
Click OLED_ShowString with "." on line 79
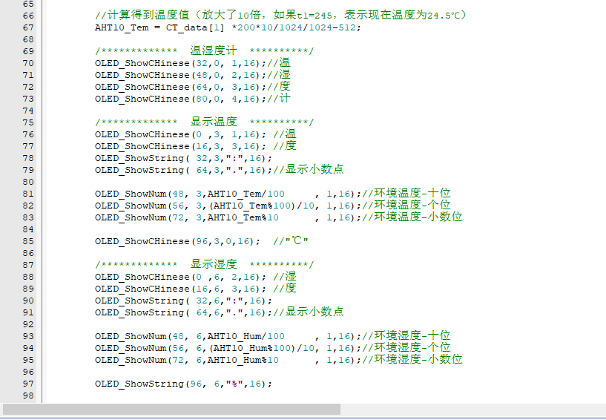183,170
